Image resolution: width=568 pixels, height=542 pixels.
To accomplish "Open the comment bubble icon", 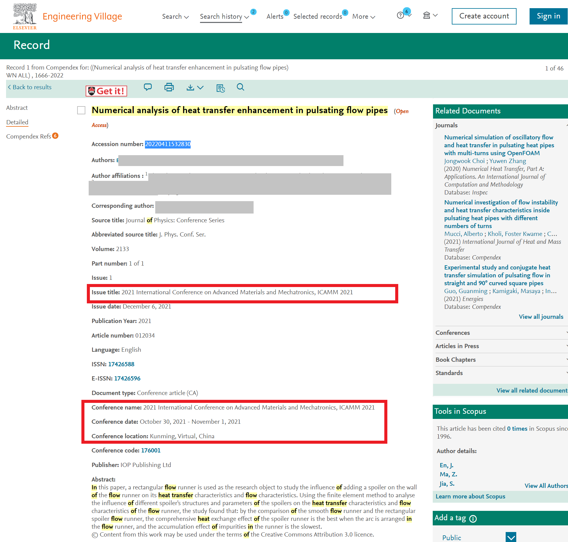I will point(148,87).
